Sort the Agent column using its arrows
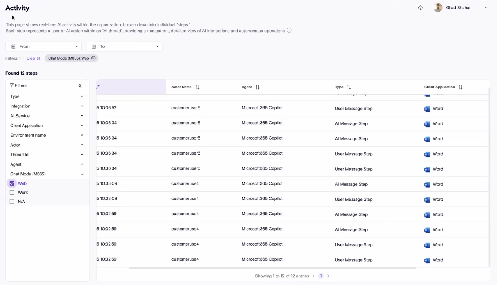The image size is (497, 285). pyautogui.click(x=258, y=87)
